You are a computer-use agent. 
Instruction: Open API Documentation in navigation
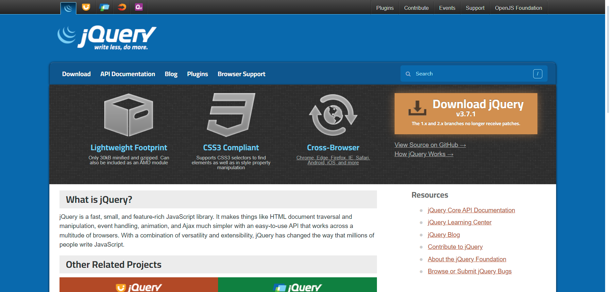coord(127,74)
